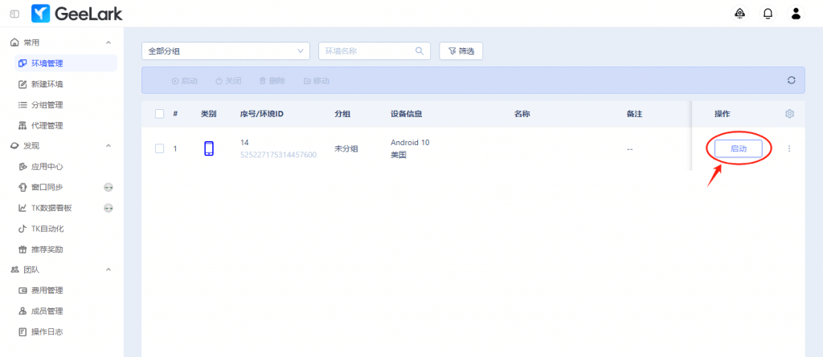Collapse the 团队 sidebar section
The height and width of the screenshot is (357, 823).
pyautogui.click(x=109, y=270)
